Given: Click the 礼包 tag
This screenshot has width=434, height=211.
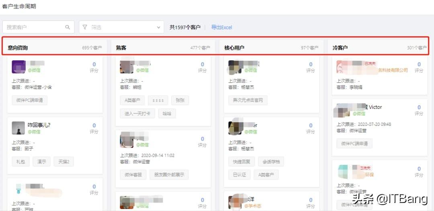Looking at the screenshot, I should click(20, 162).
